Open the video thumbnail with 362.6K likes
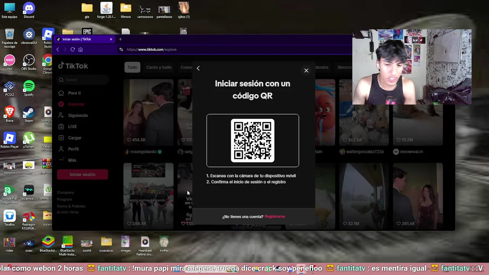The height and width of the screenshot is (275, 489). point(364,112)
